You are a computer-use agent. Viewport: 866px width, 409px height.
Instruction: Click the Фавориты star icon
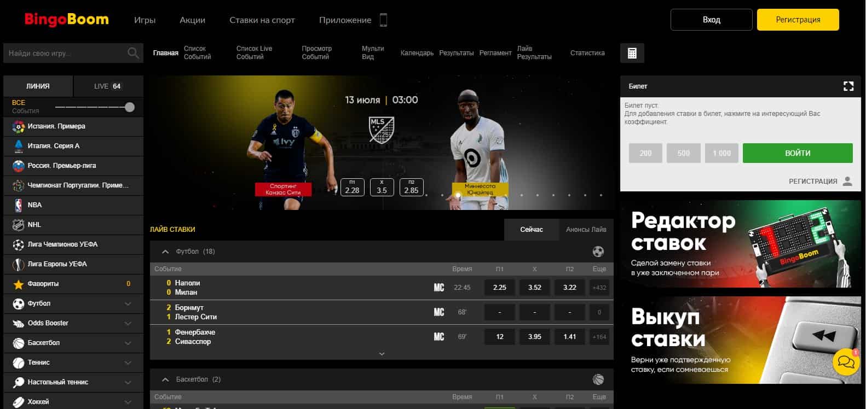[x=19, y=284]
